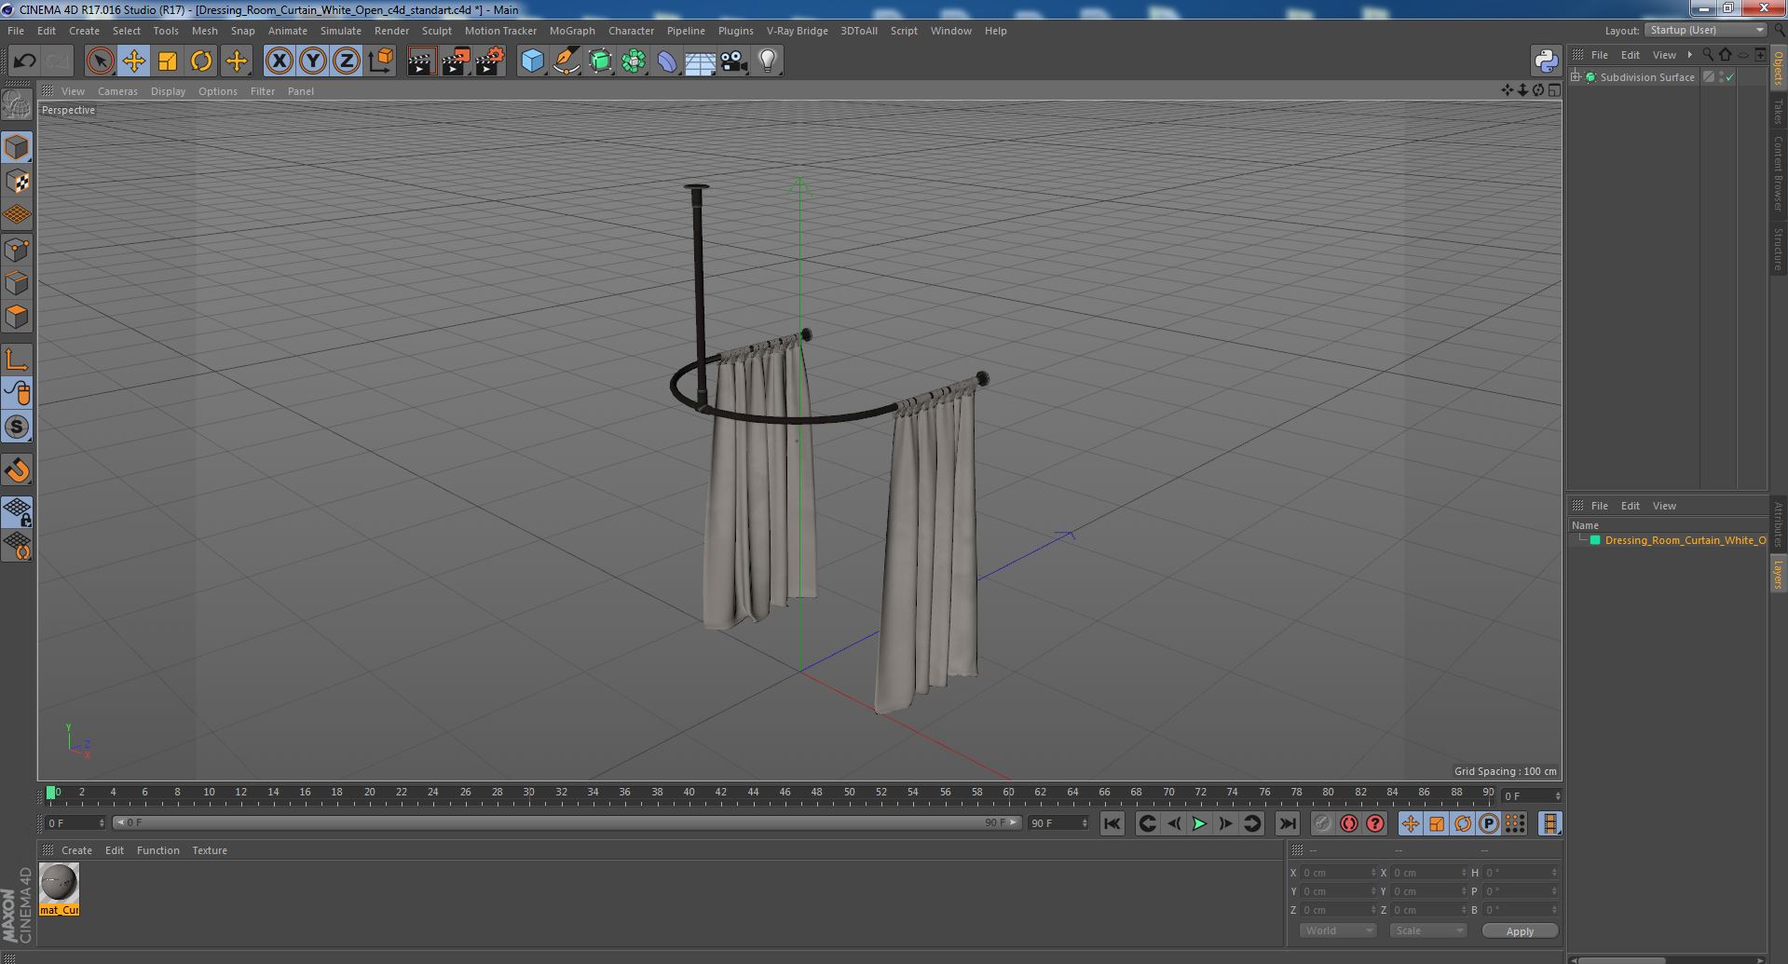The image size is (1788, 964).
Task: Open the V-Ray Bridge menu
Action: 797,31
